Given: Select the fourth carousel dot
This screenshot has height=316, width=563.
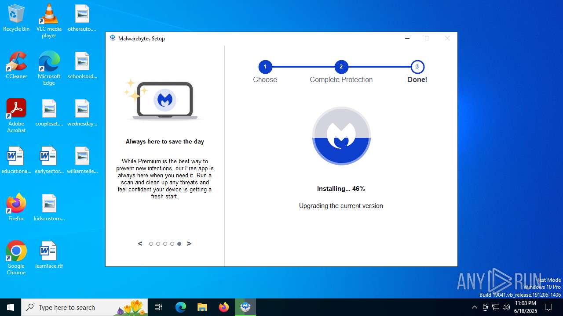Looking at the screenshot, I should coord(172,244).
